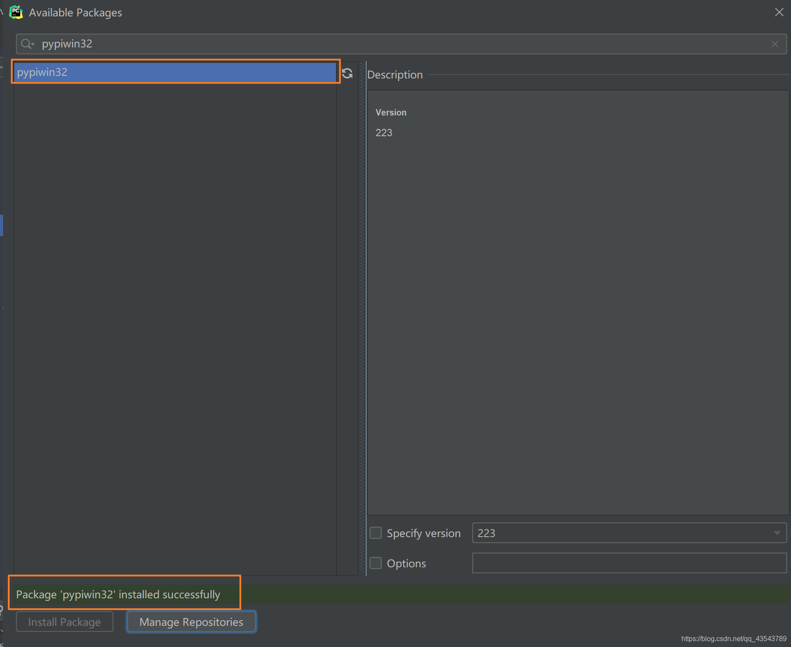791x647 pixels.
Task: Clear the search field with the X icon
Action: [775, 44]
